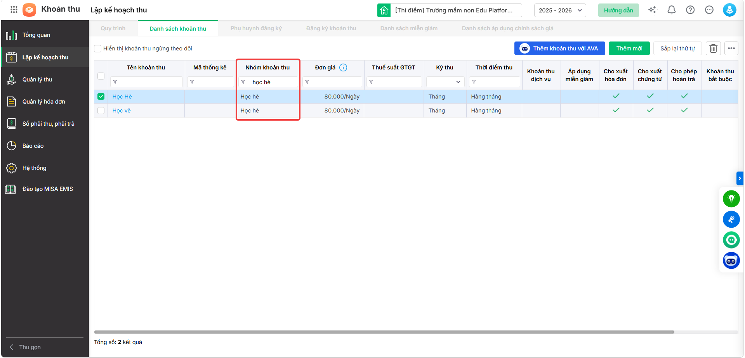Open the three-dot more options button
This screenshot has height=358, width=745.
coord(731,48)
